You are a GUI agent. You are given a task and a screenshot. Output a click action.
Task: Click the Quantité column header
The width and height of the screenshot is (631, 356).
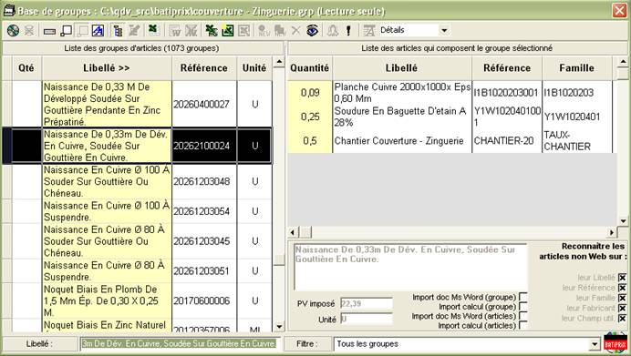click(x=309, y=68)
